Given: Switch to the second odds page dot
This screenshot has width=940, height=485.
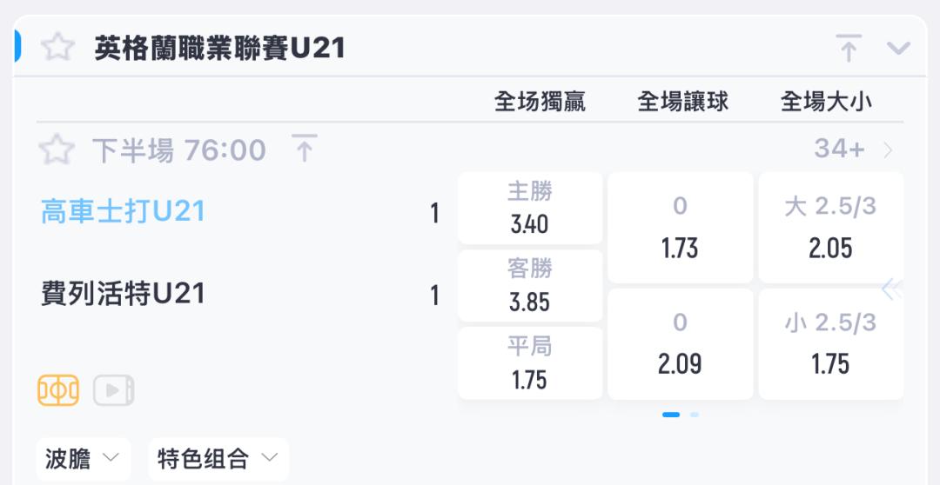Looking at the screenshot, I should [695, 415].
